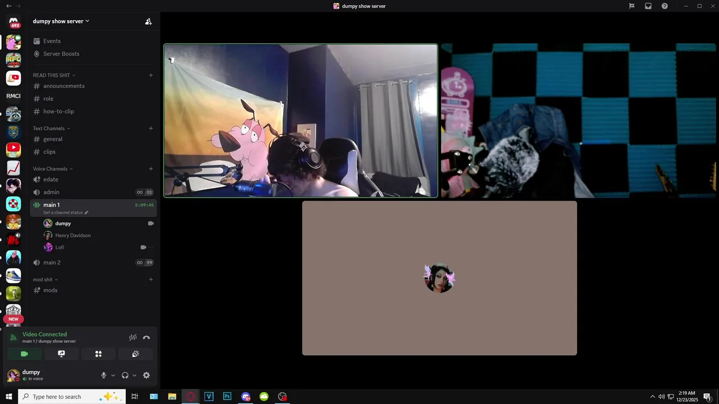Mute the microphone
This screenshot has height=404, width=719.
click(103, 375)
